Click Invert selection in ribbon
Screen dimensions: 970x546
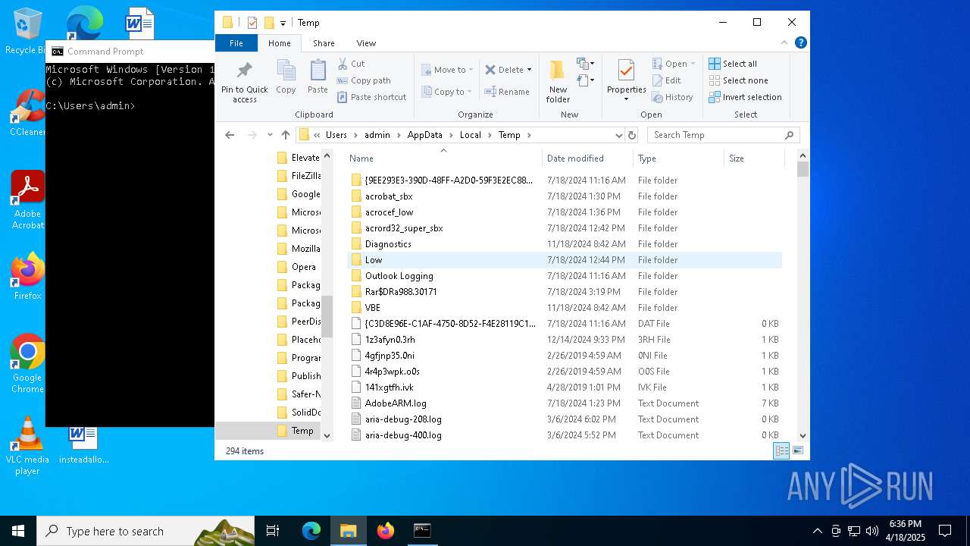(x=745, y=97)
